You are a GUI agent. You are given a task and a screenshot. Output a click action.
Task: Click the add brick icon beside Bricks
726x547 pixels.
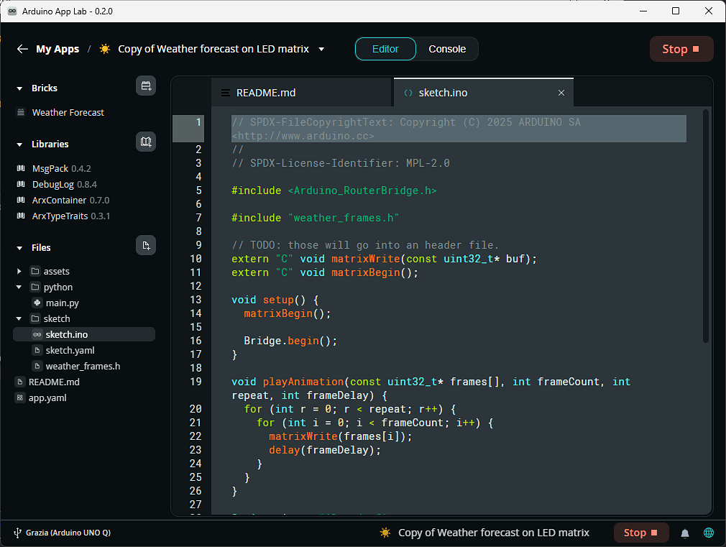[x=146, y=86]
